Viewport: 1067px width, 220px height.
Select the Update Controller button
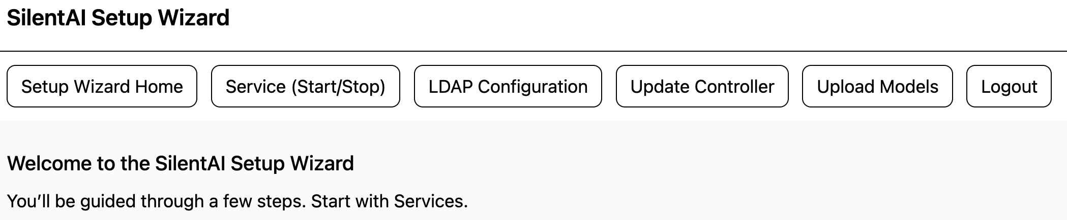[702, 86]
